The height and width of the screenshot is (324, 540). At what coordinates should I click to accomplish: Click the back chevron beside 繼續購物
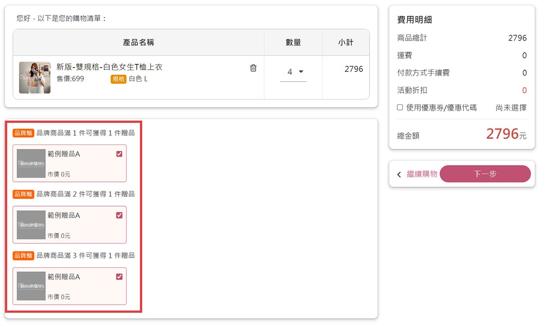(399, 175)
